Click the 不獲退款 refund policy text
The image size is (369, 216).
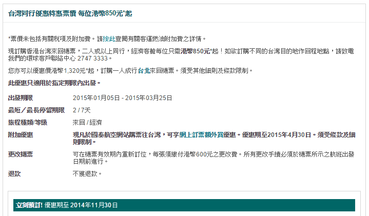click(87, 174)
